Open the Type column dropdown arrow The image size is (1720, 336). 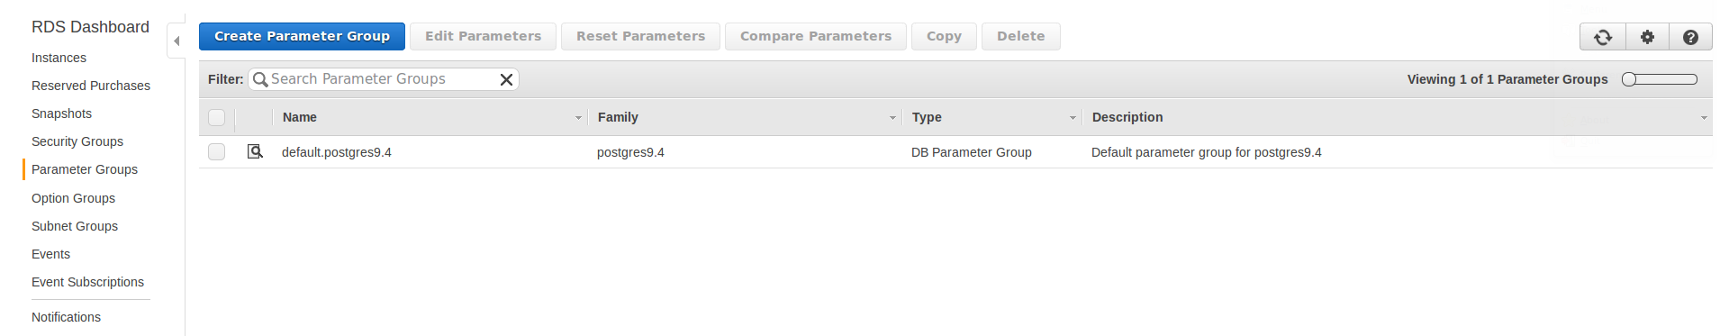[1073, 118]
